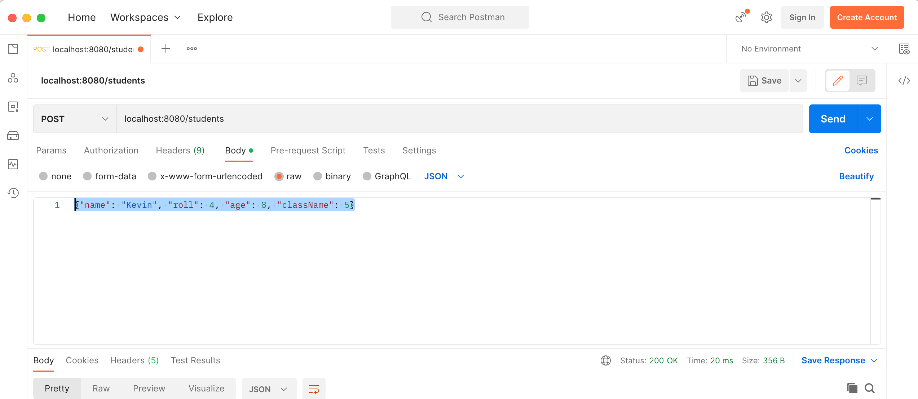Select the form-data body option
Viewport: 918px width, 399px height.
point(88,176)
